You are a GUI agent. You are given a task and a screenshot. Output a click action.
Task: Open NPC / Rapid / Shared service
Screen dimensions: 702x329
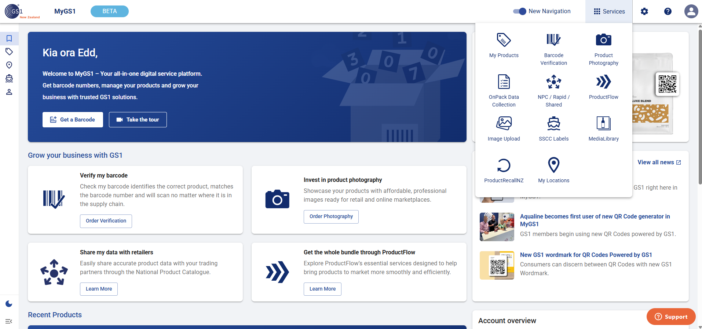[553, 91]
